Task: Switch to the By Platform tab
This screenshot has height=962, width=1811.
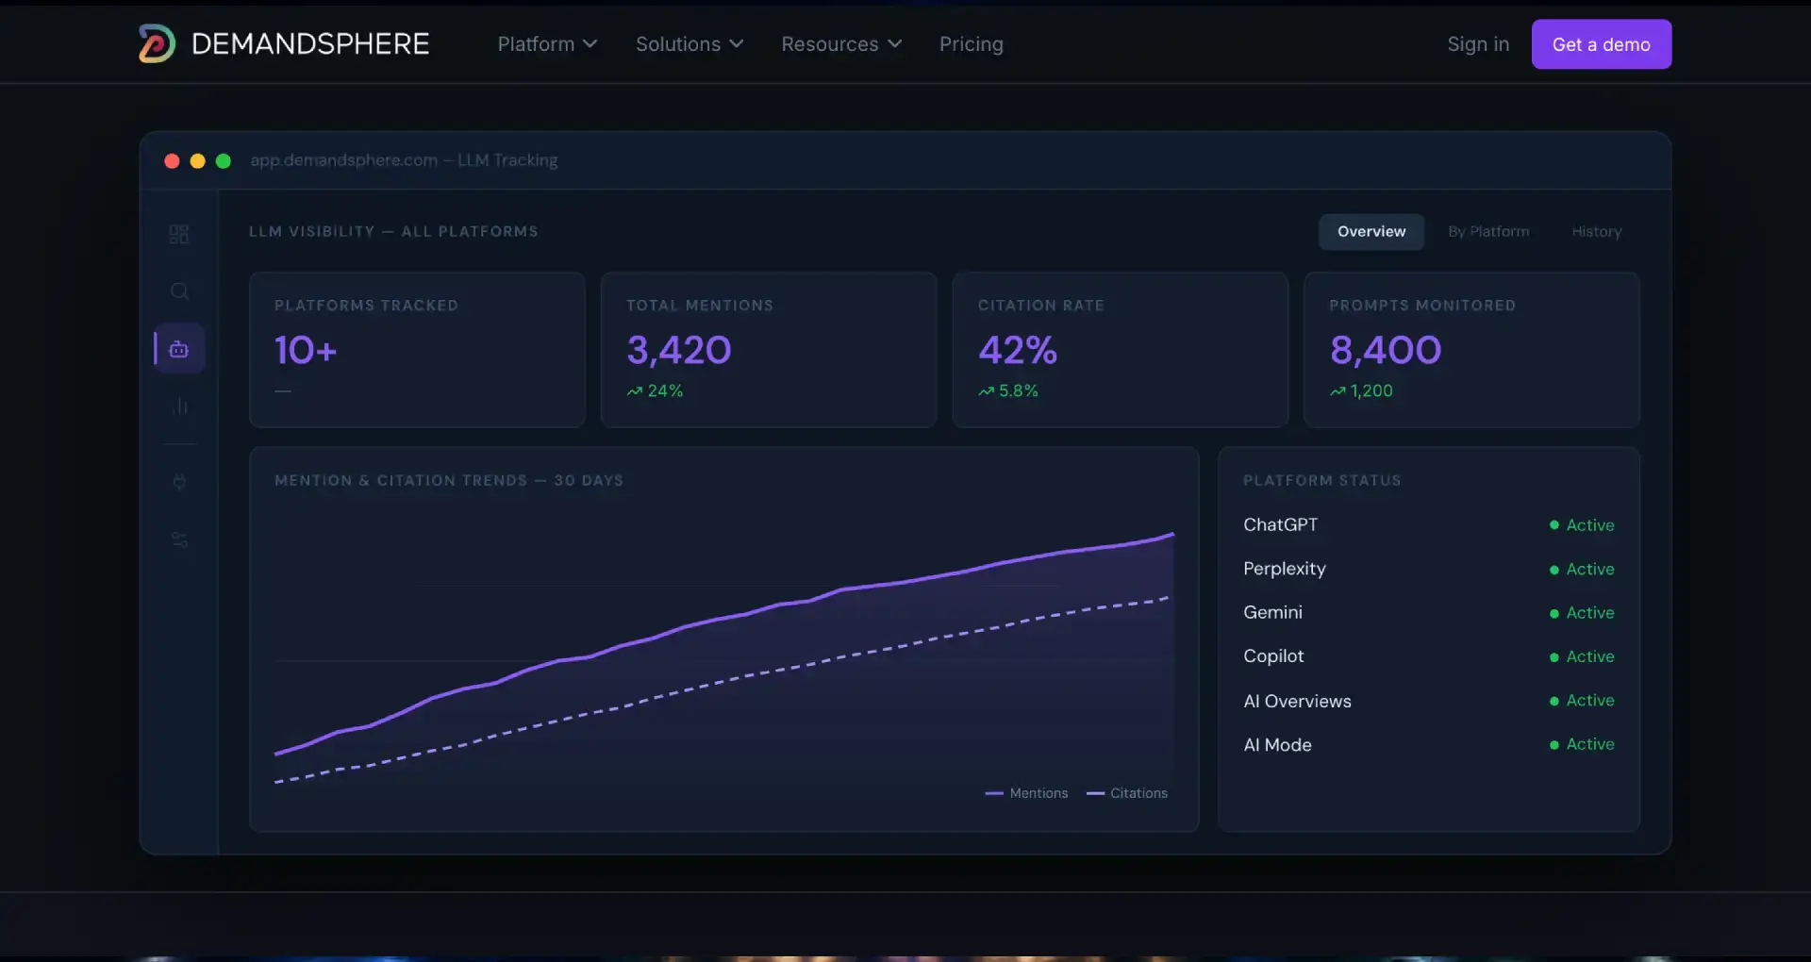Action: [x=1488, y=231]
